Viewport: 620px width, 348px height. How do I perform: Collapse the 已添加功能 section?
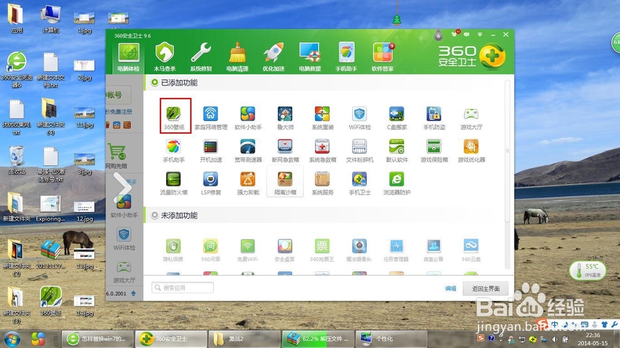(154, 82)
